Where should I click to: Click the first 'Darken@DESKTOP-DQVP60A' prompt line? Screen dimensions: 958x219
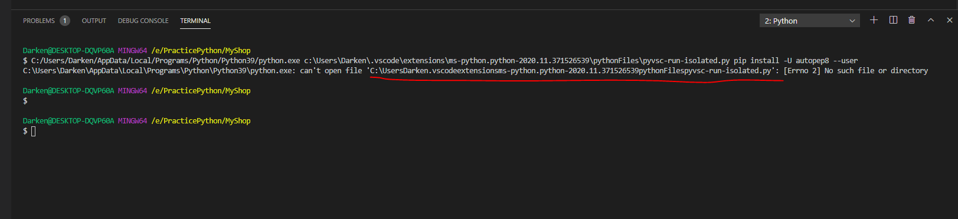coord(136,51)
